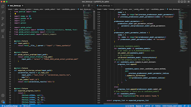Open the Explorer view in activity bar
191x107 pixels.
tap(3, 6)
